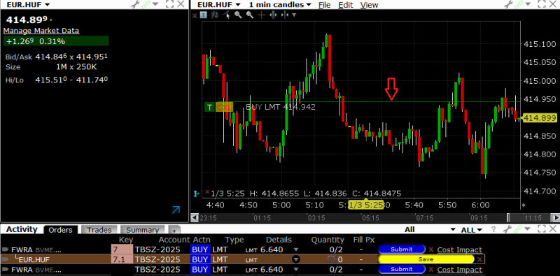The width and height of the screenshot is (560, 276).
Task: Switch to the Summary tab
Action: (142, 230)
